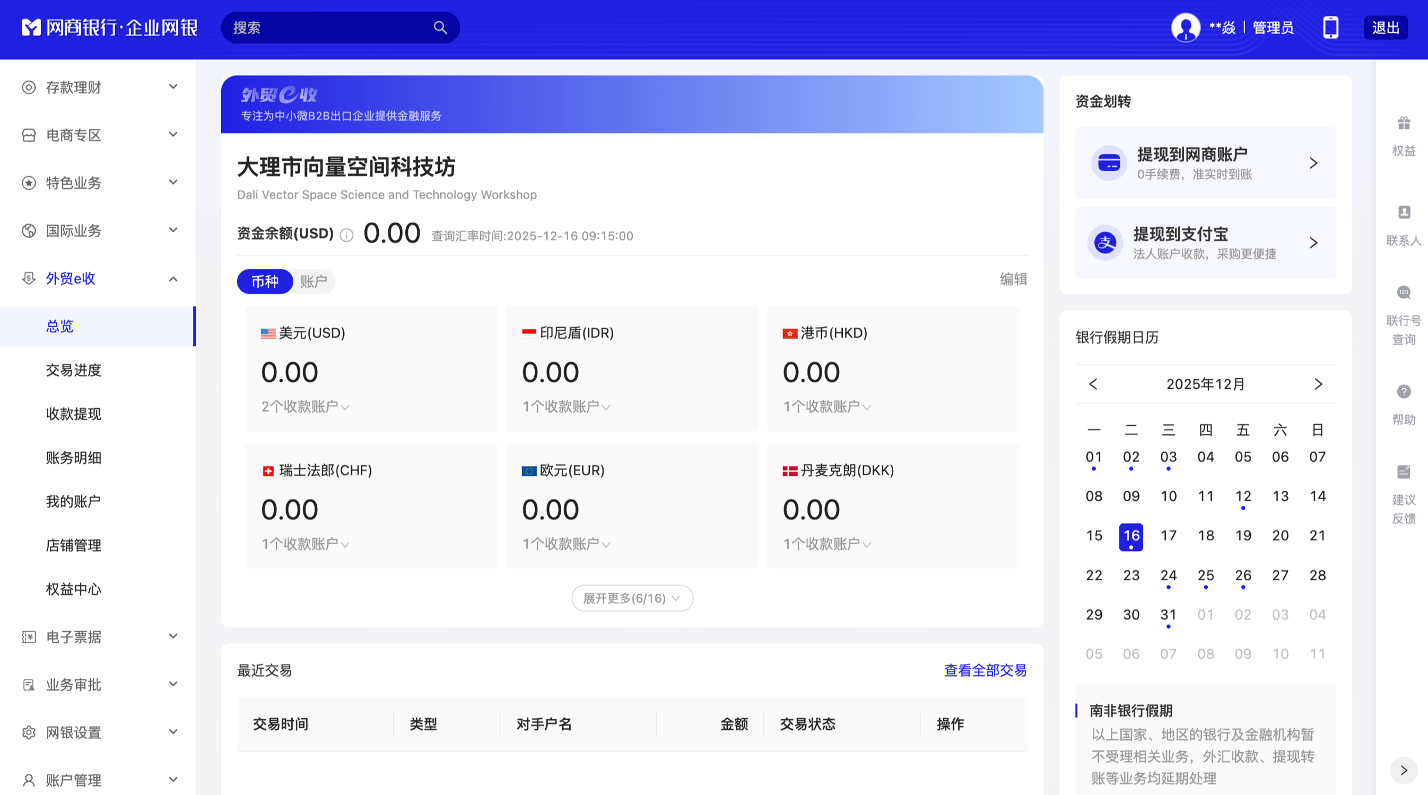Click the 联行号查询 icon
The width and height of the screenshot is (1428, 795).
(x=1403, y=292)
